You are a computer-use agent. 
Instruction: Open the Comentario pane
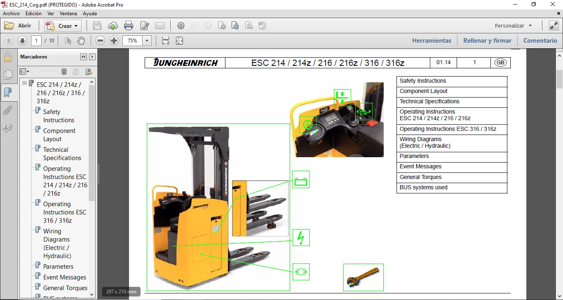click(540, 41)
